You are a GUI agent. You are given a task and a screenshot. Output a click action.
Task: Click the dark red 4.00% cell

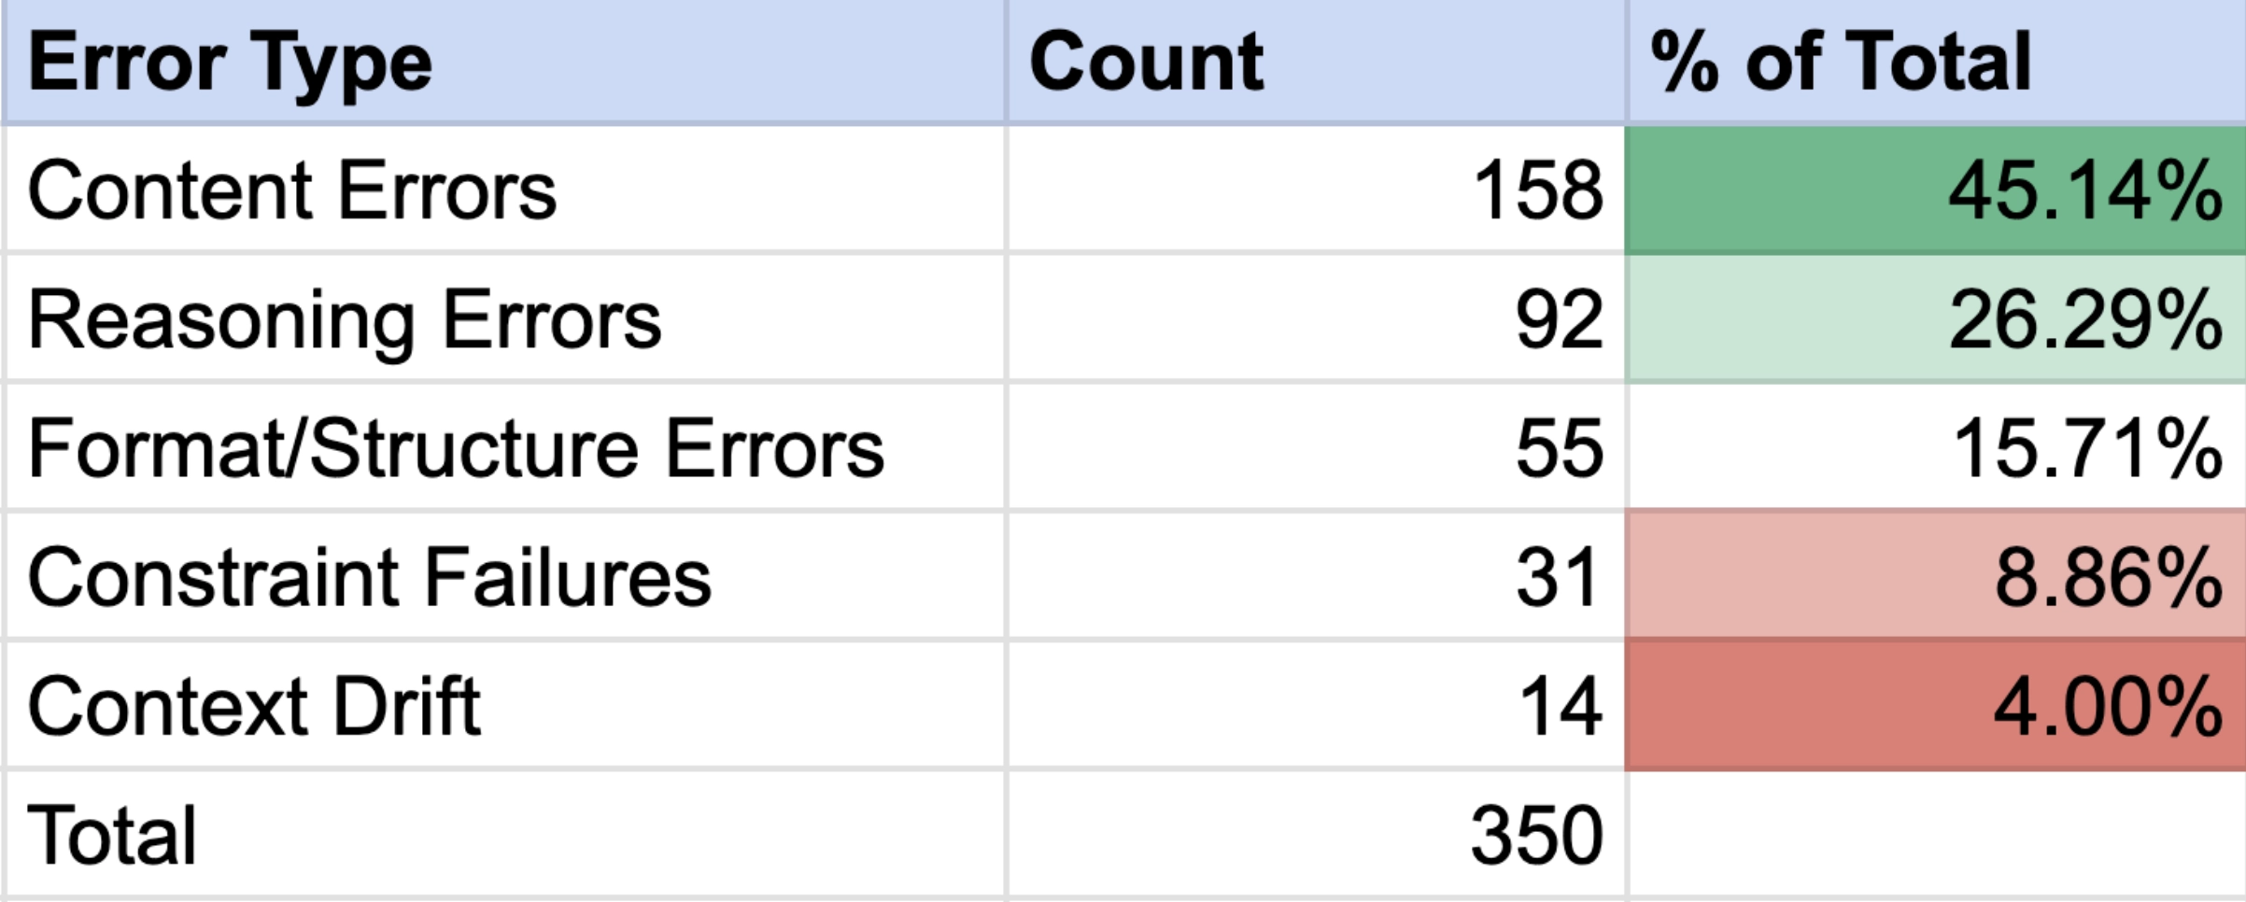click(x=1935, y=705)
